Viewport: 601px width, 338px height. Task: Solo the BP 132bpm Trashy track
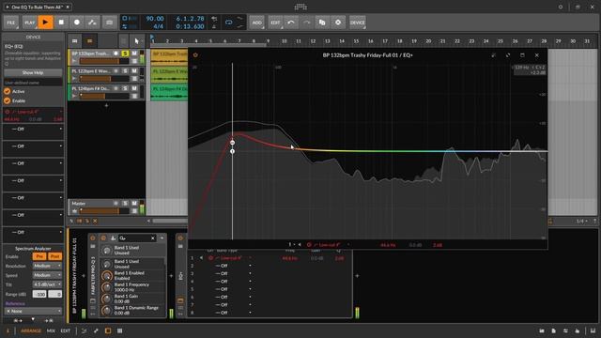pyautogui.click(x=125, y=54)
